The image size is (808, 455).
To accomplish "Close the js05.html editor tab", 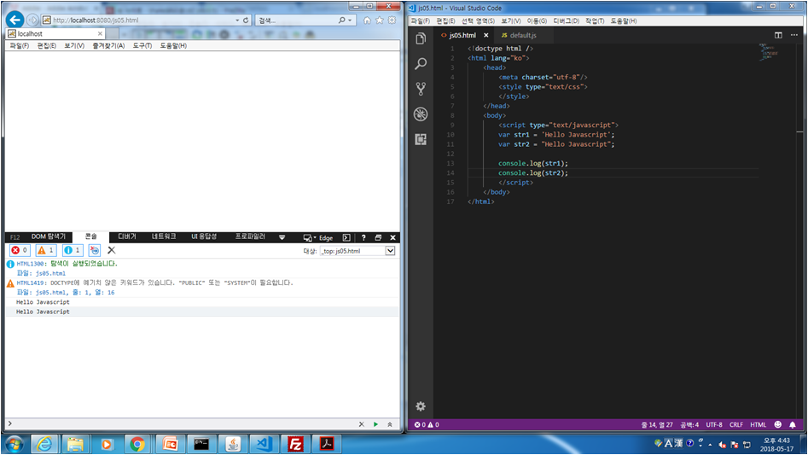I will (x=486, y=35).
